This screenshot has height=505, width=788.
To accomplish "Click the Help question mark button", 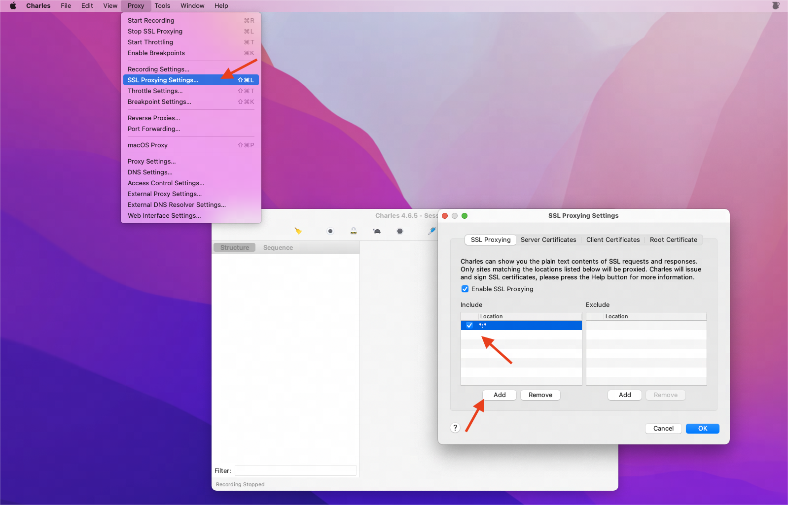I will [x=455, y=428].
